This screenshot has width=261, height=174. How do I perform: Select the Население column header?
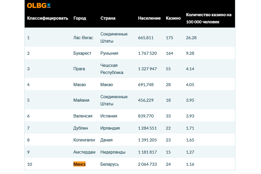(x=149, y=18)
